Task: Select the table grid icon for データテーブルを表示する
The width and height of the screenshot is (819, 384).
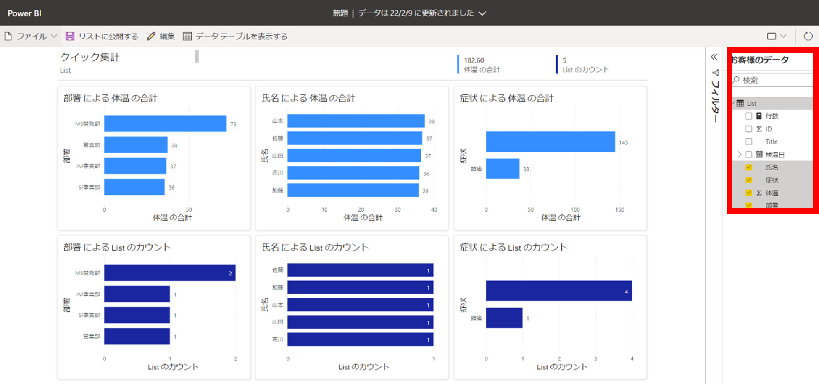Action: pos(187,36)
